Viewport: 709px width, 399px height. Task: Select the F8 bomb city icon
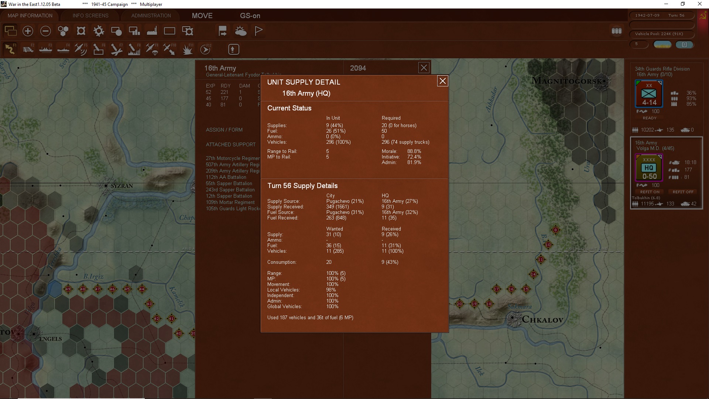pos(134,49)
